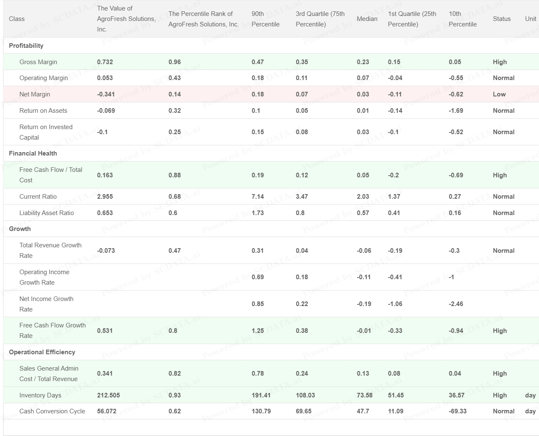Click Inventory Days value 212.505

point(108,395)
